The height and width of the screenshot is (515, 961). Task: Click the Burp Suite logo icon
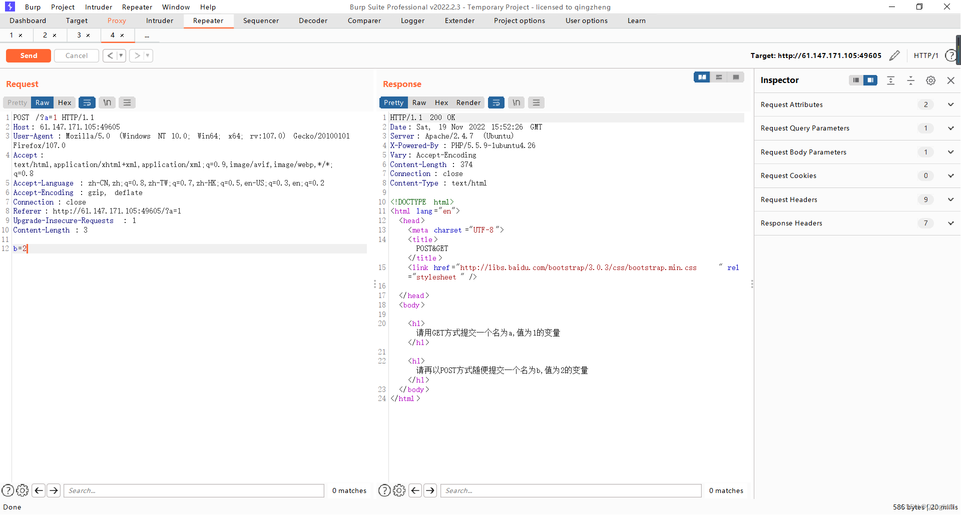point(10,6)
